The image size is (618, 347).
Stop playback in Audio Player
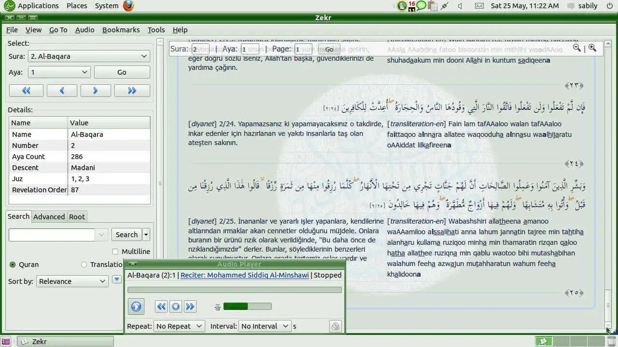(176, 307)
